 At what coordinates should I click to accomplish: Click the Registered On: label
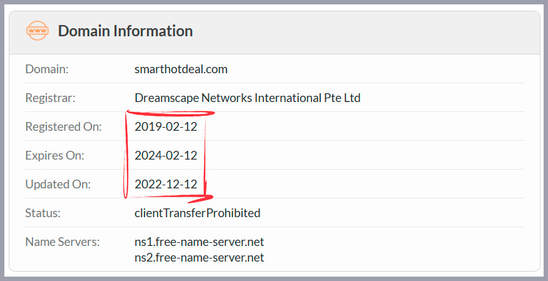click(63, 126)
